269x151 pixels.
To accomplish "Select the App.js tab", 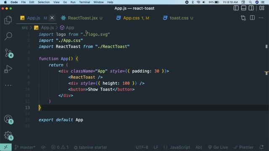I will point(34,18).
